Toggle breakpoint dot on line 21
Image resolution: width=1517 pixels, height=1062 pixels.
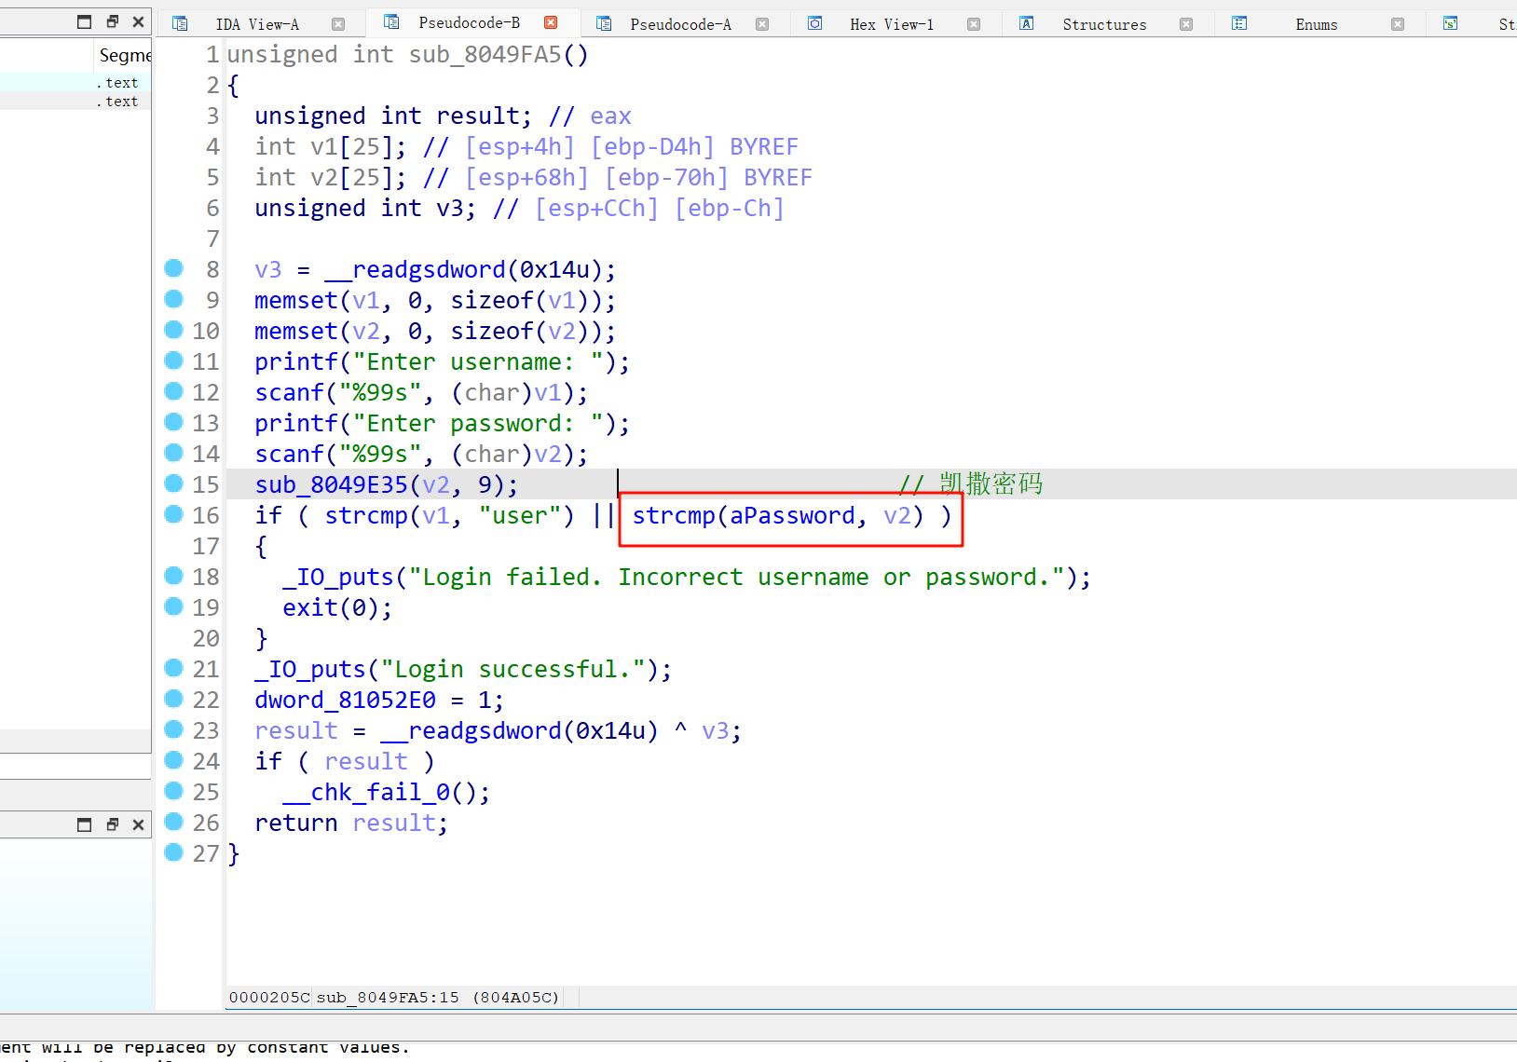pos(173,668)
